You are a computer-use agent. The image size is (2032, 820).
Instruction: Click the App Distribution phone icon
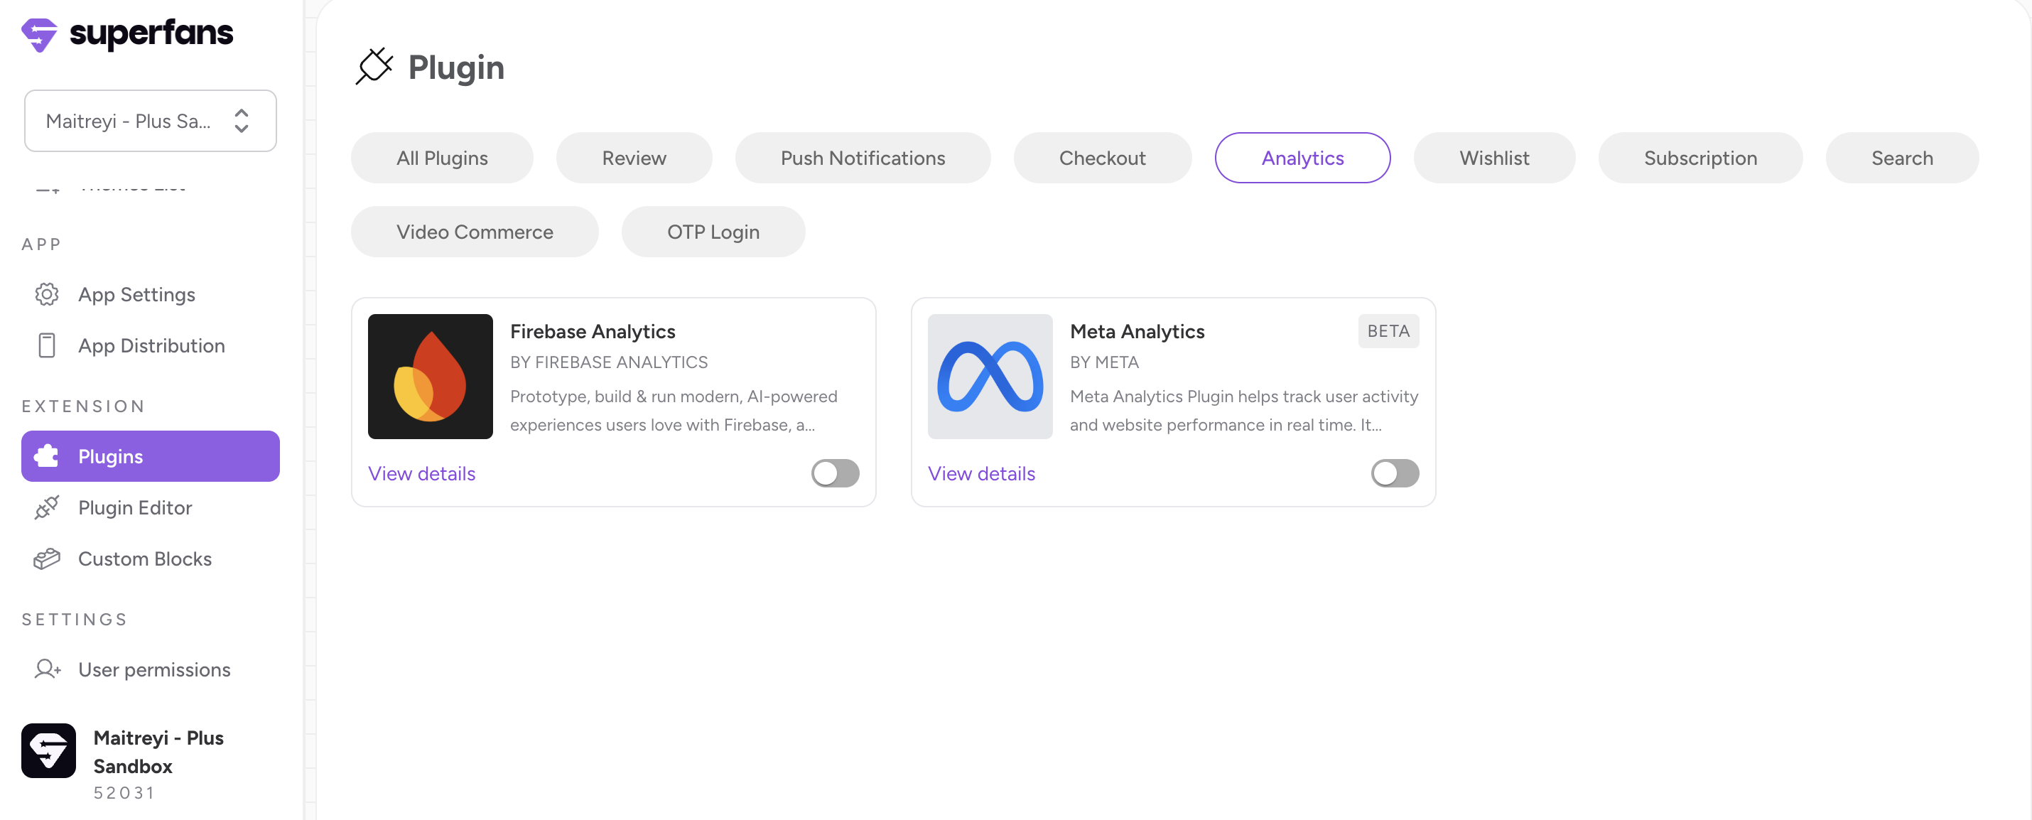pyautogui.click(x=47, y=345)
